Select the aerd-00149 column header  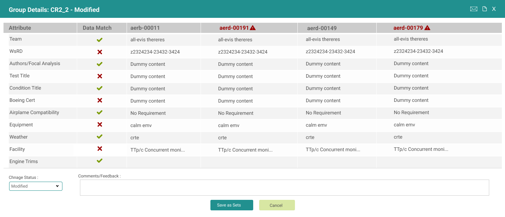pos(322,28)
